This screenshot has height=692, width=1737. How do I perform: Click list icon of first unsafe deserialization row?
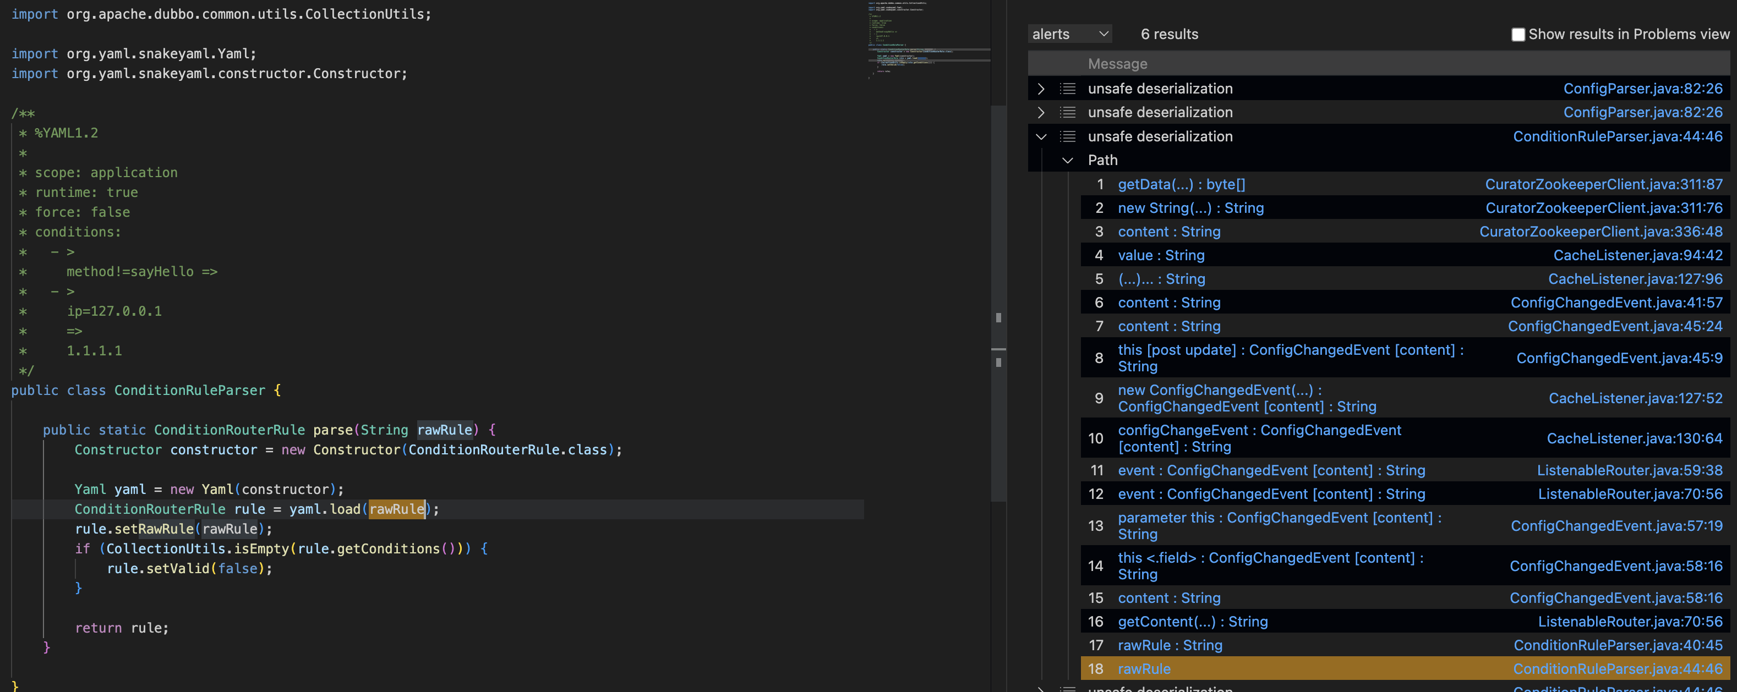[x=1067, y=89]
